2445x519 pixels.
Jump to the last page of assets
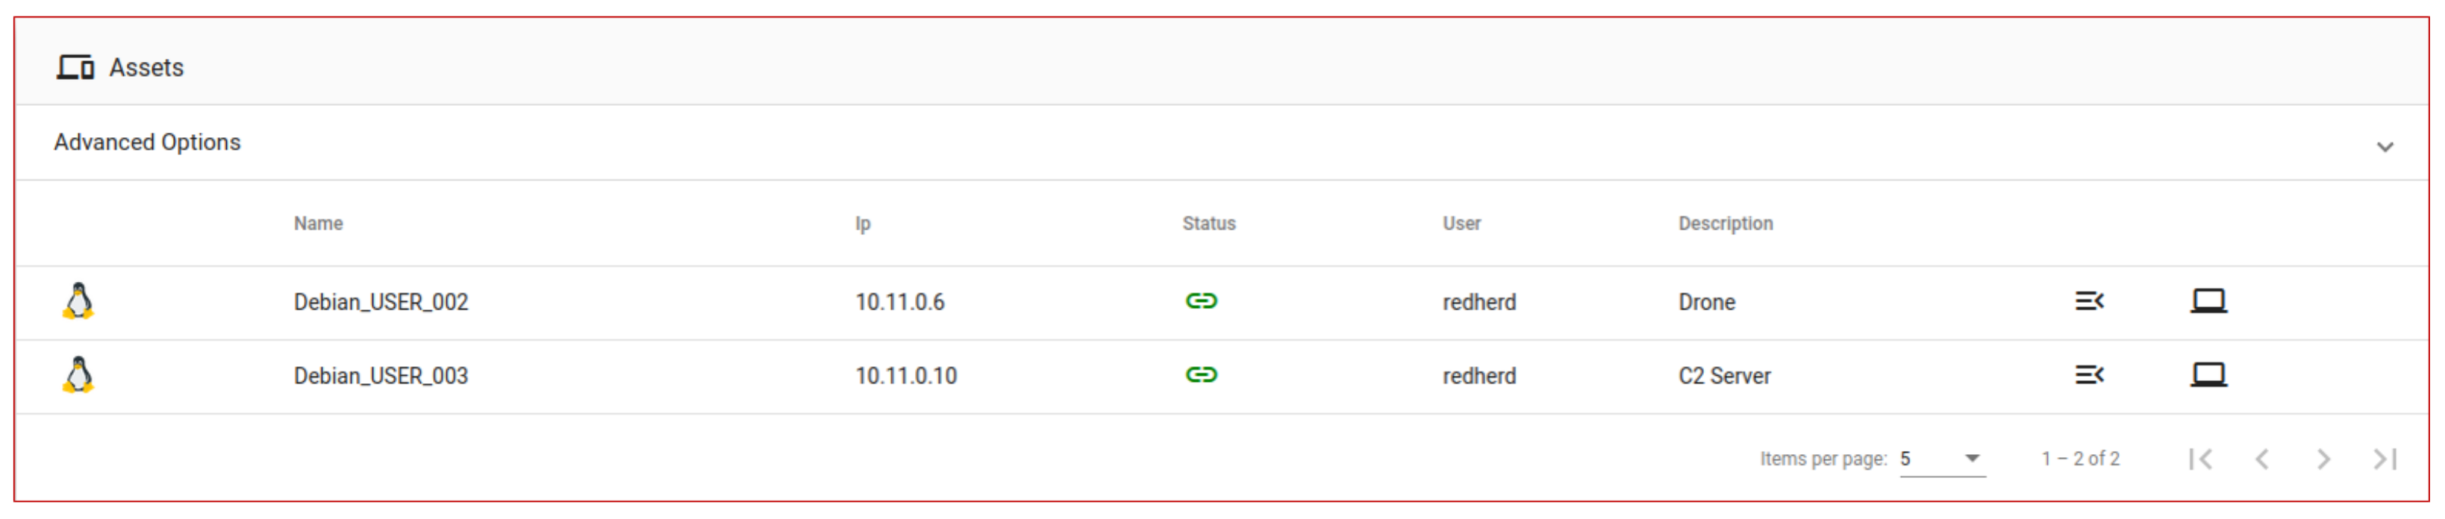[x=2385, y=459]
